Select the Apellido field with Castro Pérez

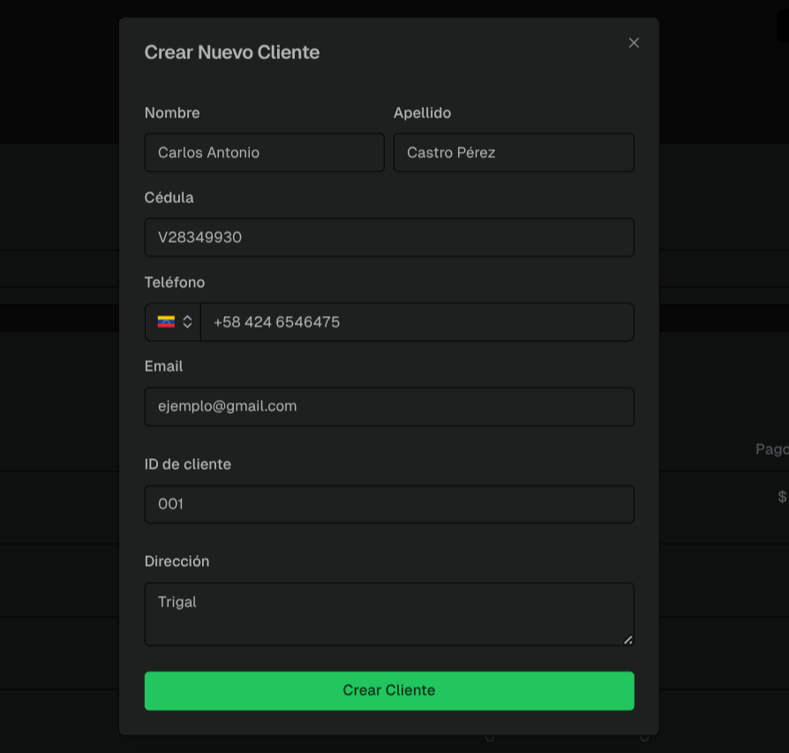point(513,153)
